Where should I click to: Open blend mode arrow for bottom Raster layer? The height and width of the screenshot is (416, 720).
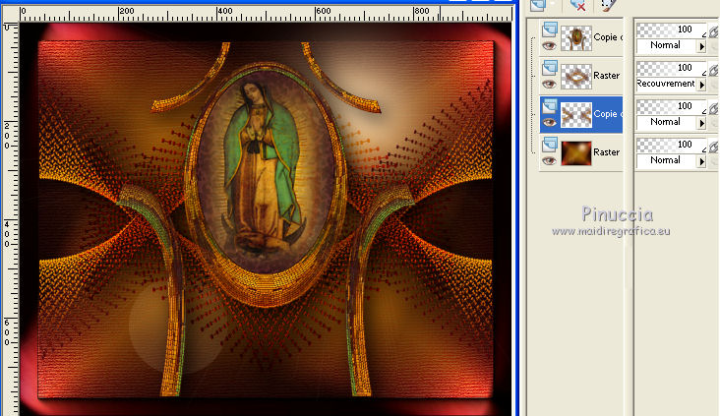(x=701, y=161)
